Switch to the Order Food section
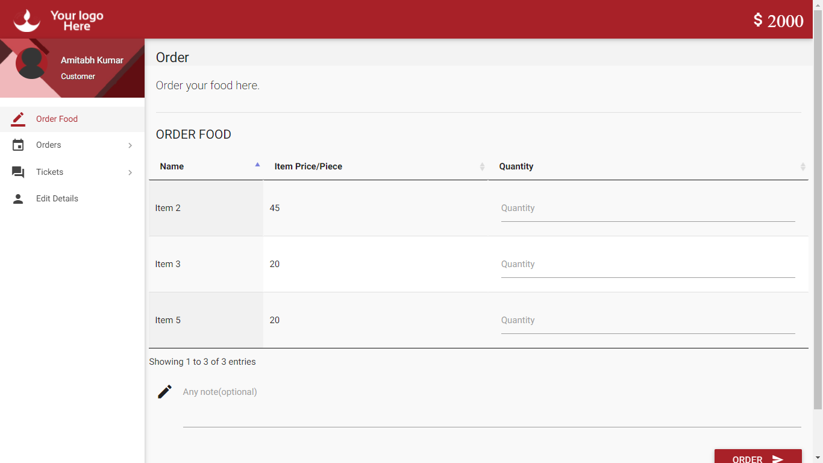Screen dimensions: 823x463 pos(57,119)
